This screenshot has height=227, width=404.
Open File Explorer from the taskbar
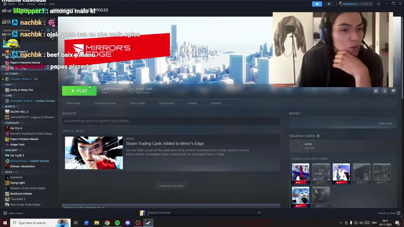(97, 223)
